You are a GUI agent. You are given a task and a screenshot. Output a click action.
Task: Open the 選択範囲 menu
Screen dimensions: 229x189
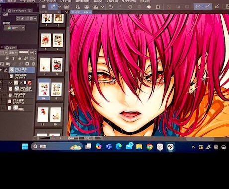82,1
